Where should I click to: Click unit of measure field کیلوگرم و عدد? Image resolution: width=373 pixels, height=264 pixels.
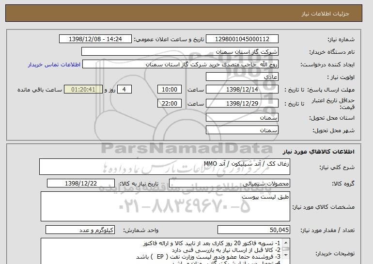(x=80, y=230)
